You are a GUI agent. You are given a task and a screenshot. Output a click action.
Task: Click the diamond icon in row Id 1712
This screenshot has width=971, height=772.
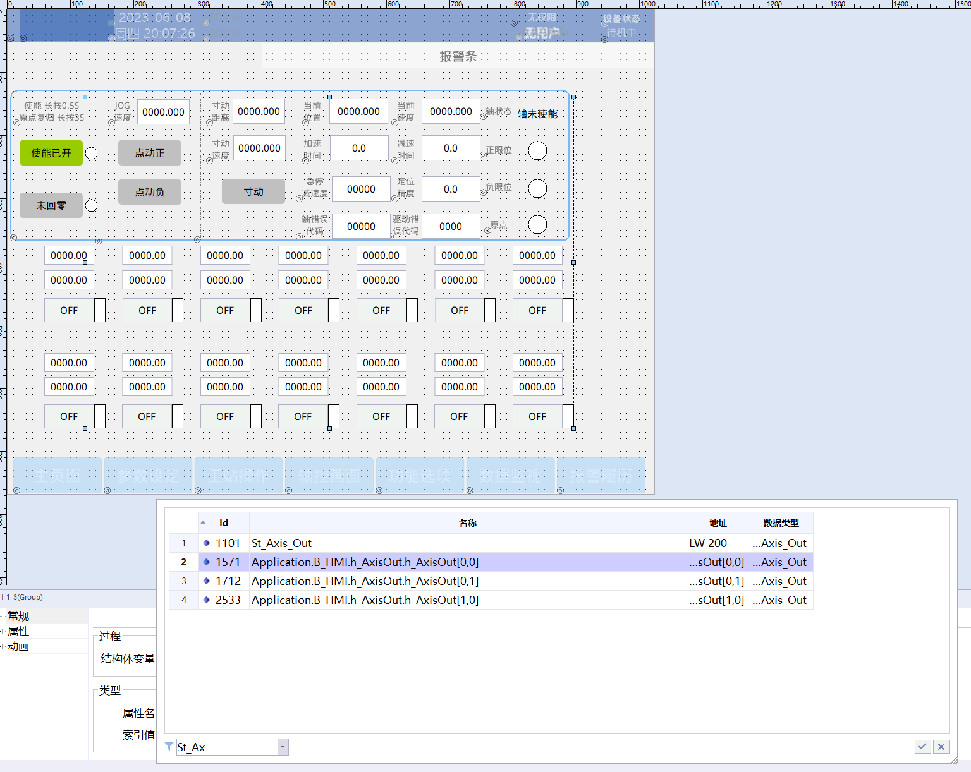point(207,581)
